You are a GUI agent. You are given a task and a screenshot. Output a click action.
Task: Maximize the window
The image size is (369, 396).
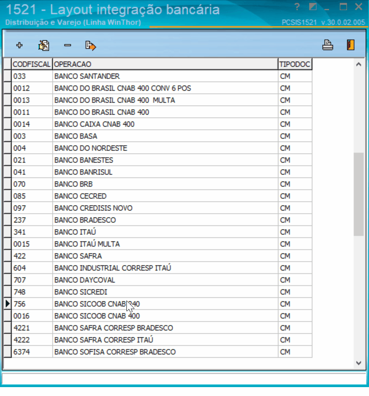pyautogui.click(x=343, y=7)
